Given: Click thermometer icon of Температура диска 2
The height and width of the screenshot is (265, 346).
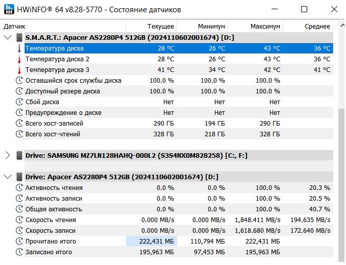Looking at the screenshot, I should (19, 59).
